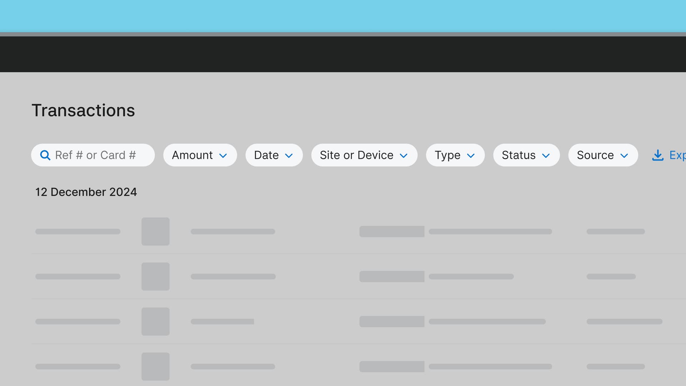This screenshot has height=386, width=686.
Task: Select the Transactions page heading
Action: click(x=83, y=110)
